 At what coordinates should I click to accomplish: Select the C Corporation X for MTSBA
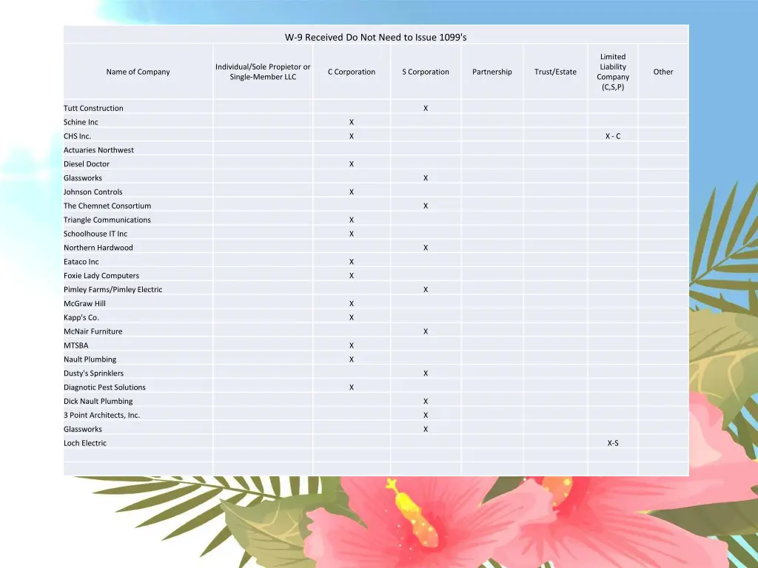click(x=352, y=345)
